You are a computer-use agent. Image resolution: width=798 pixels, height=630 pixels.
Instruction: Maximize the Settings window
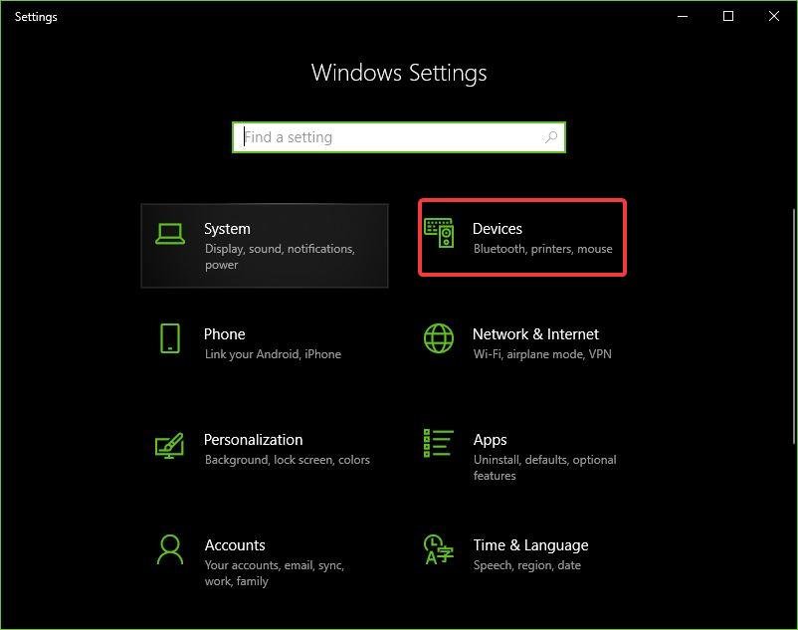coord(728,16)
